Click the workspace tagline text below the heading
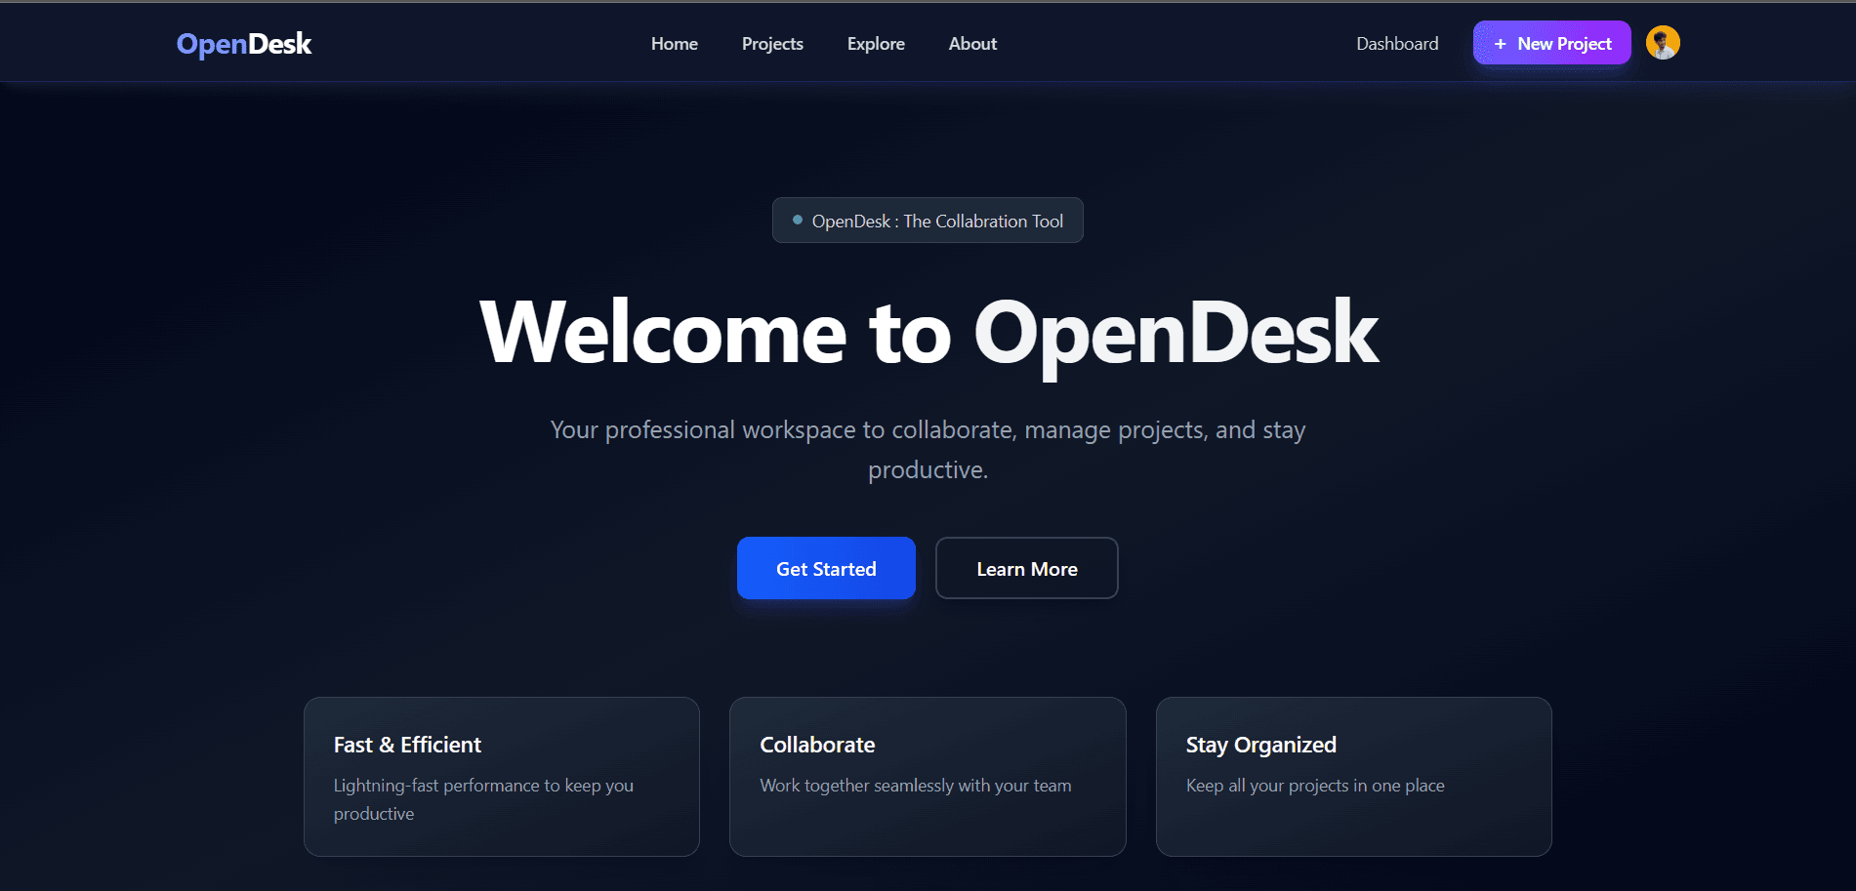Viewport: 1856px width, 891px height. click(928, 449)
